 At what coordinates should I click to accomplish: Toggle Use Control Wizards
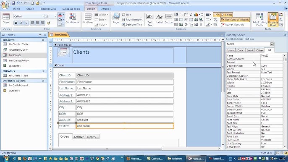235,19
